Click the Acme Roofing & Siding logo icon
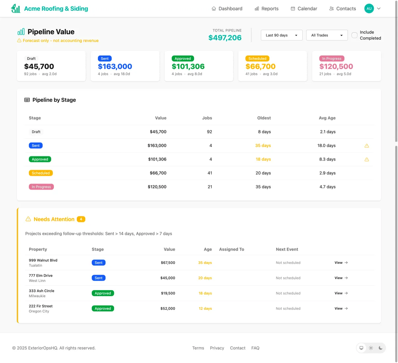Screen dimensions: 398x363 click(x=15, y=8)
